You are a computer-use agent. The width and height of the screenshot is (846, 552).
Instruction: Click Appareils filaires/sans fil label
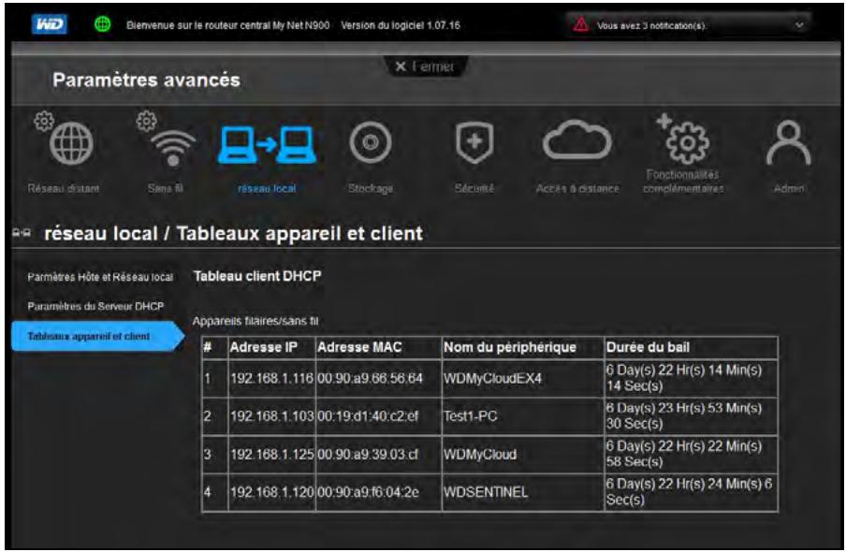(255, 321)
